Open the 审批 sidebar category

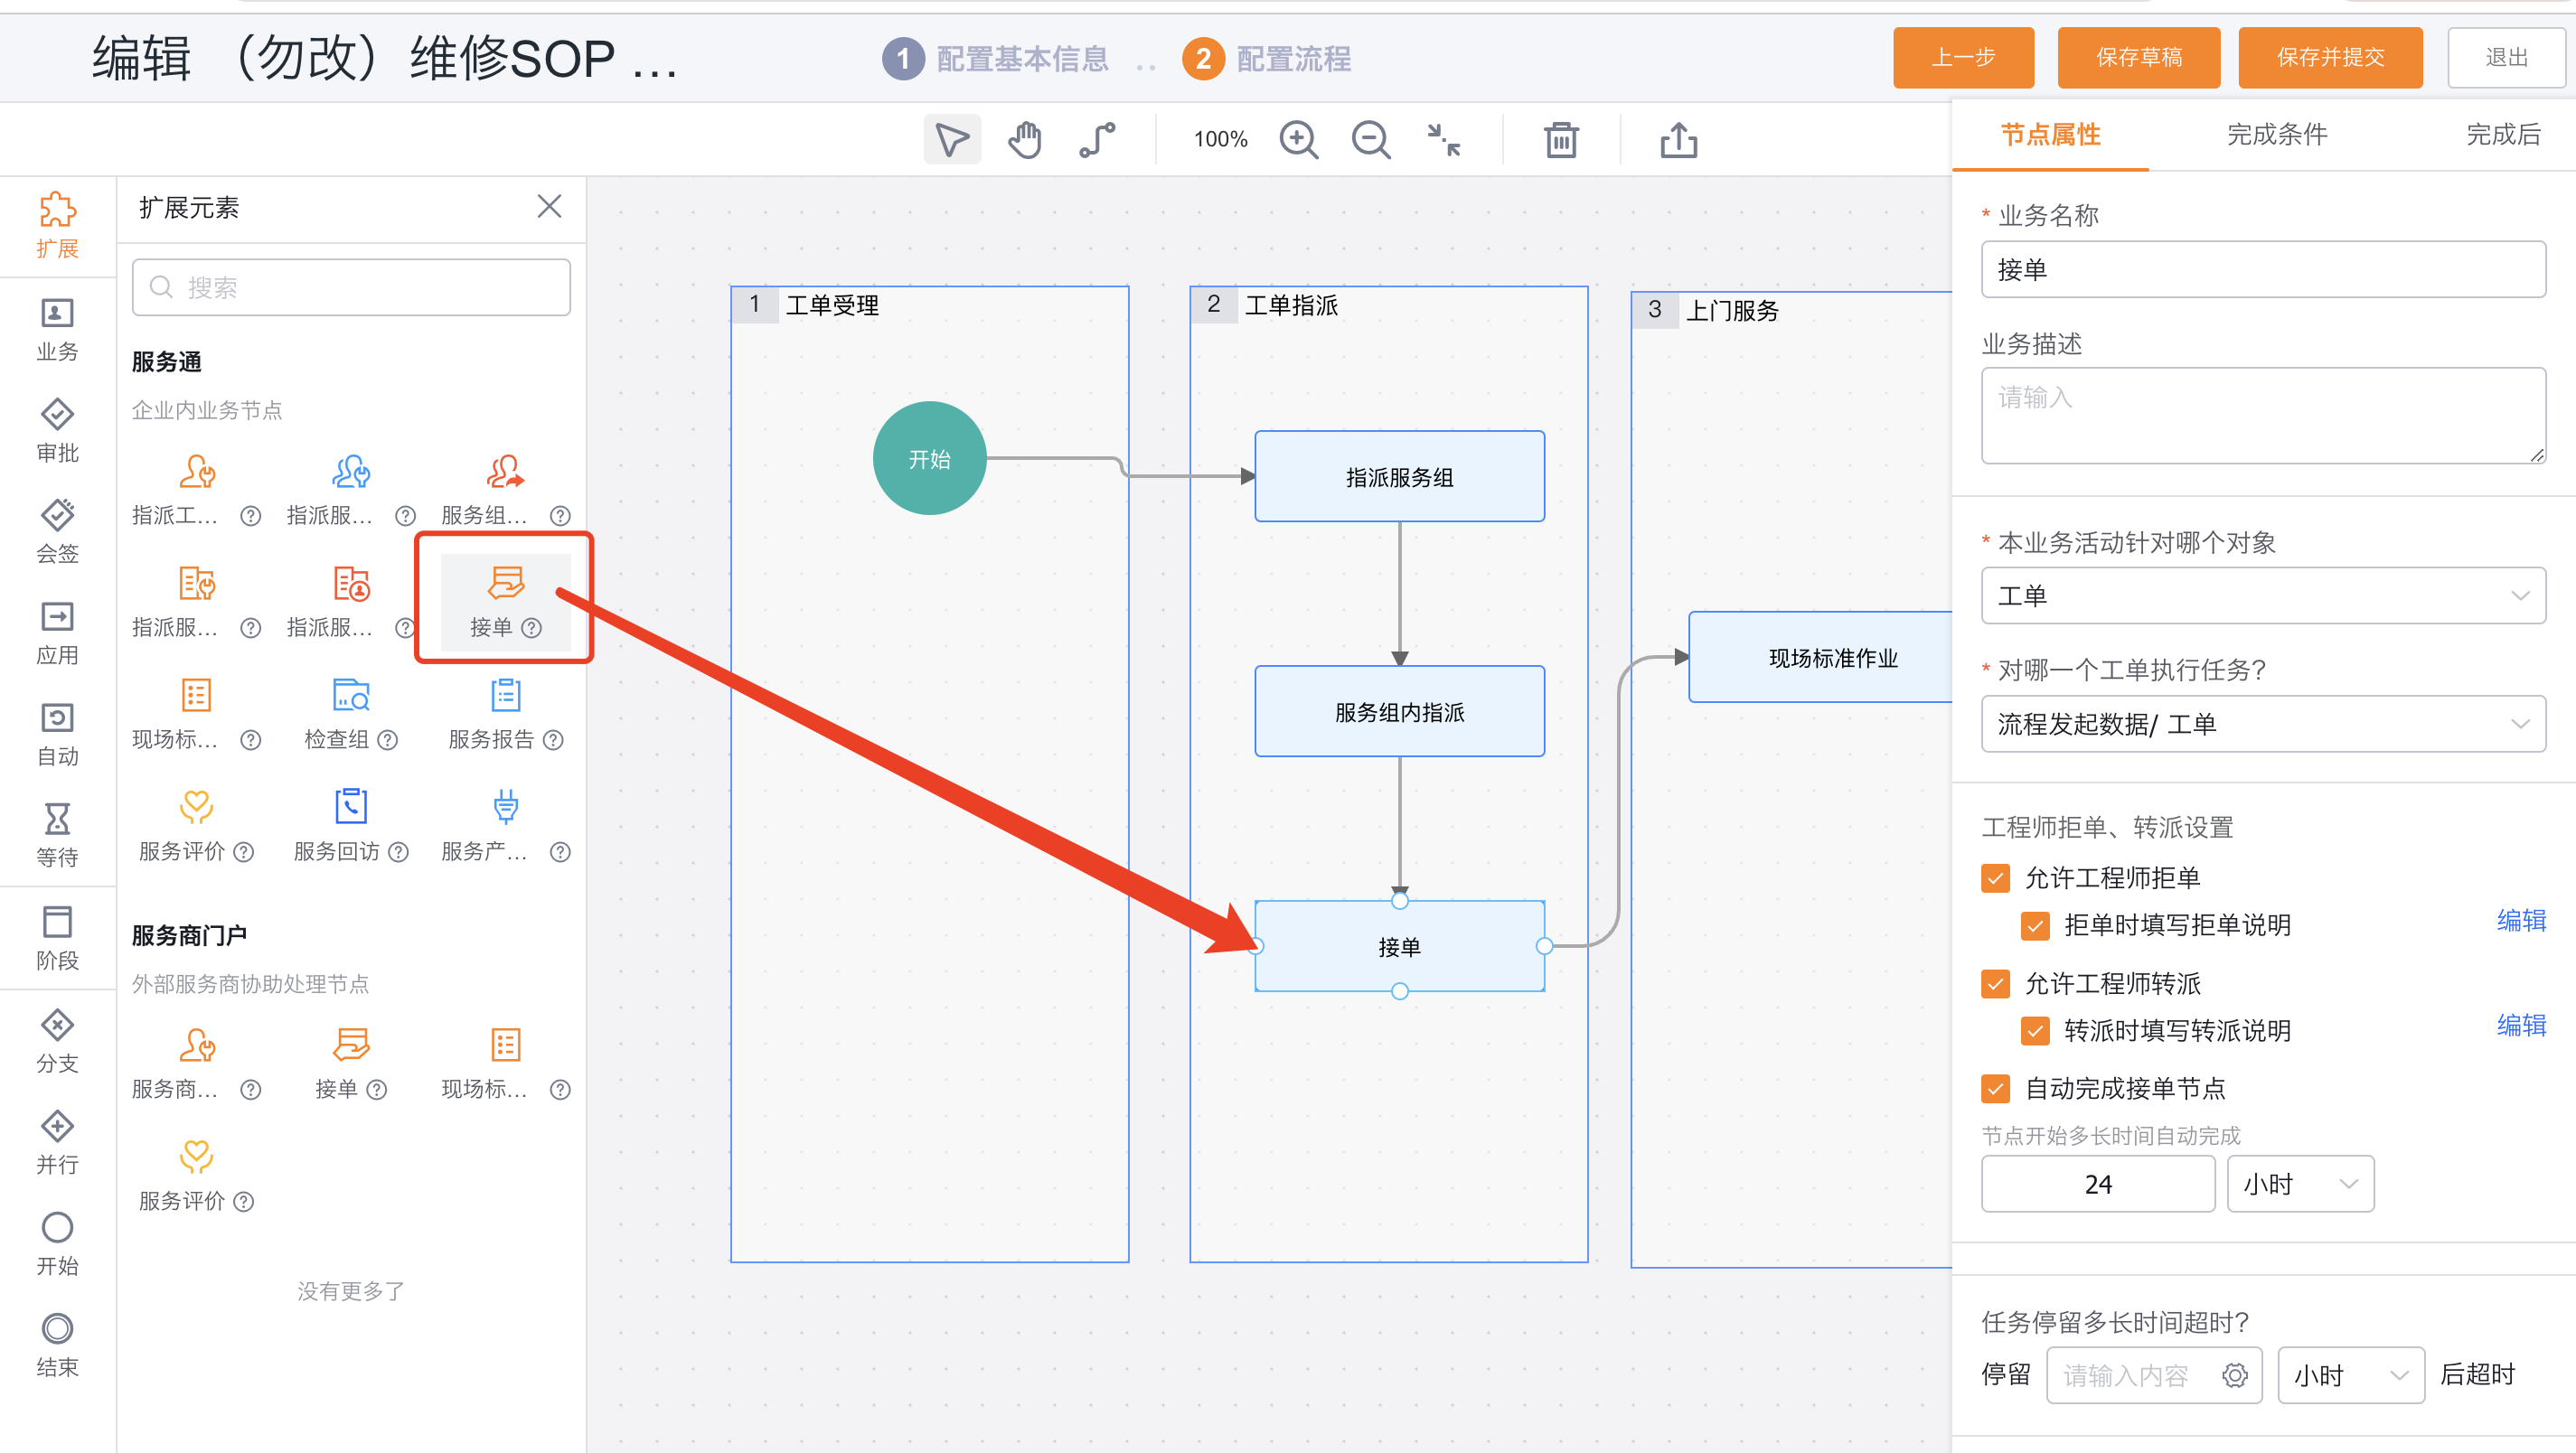pos(57,430)
